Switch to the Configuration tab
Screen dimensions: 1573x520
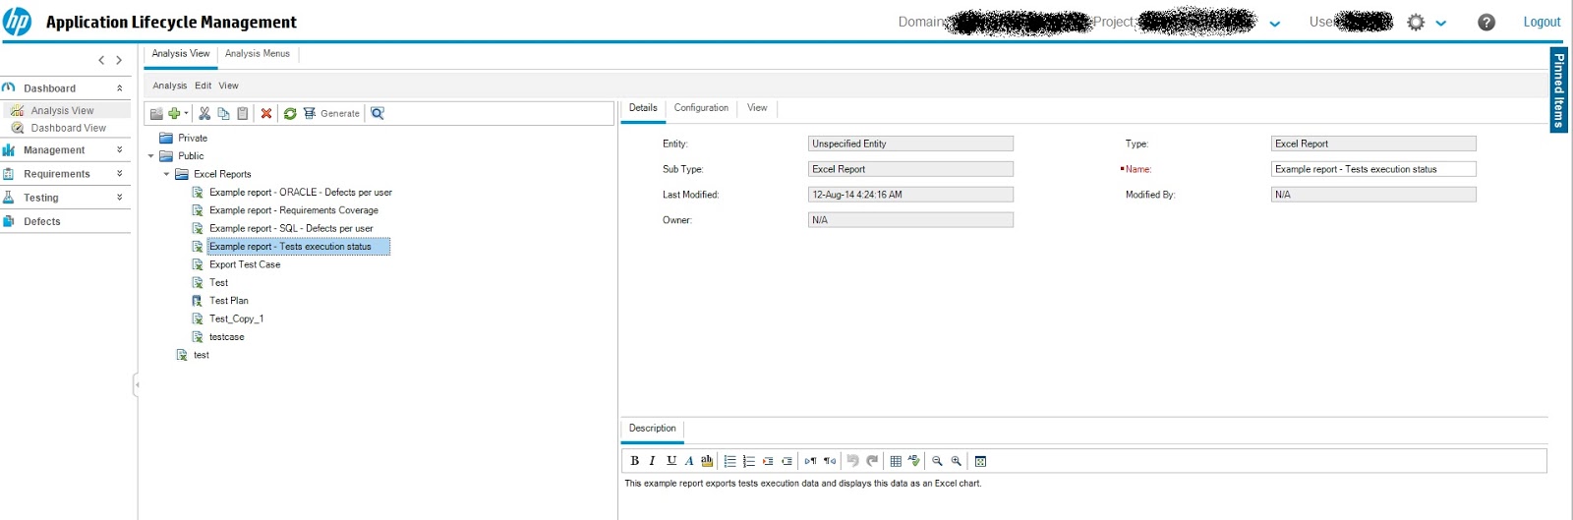pyautogui.click(x=701, y=108)
